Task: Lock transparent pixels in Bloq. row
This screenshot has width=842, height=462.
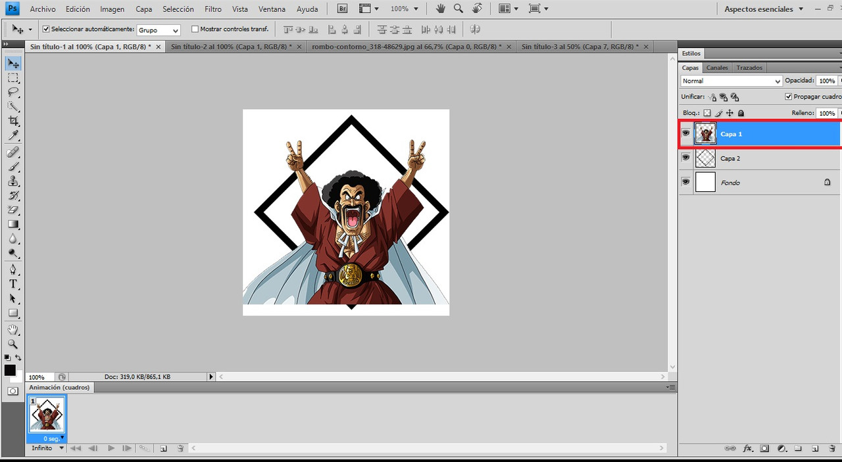Action: tap(707, 113)
